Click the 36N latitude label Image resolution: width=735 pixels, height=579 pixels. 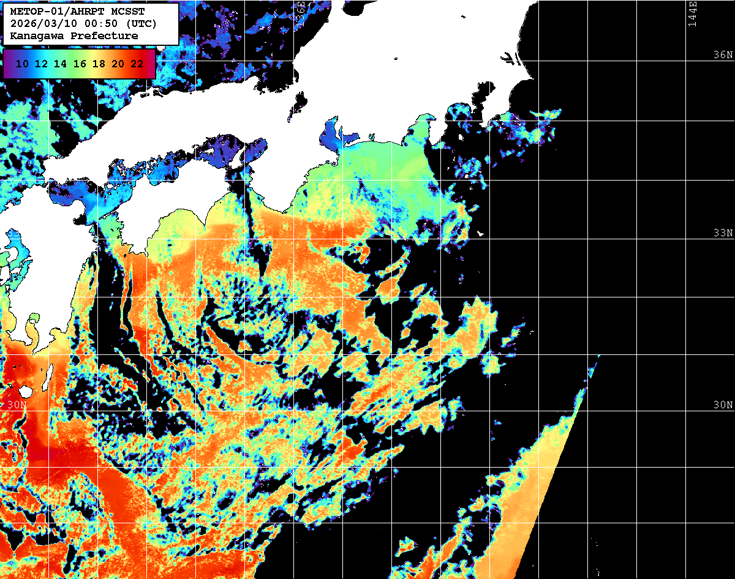pos(723,55)
